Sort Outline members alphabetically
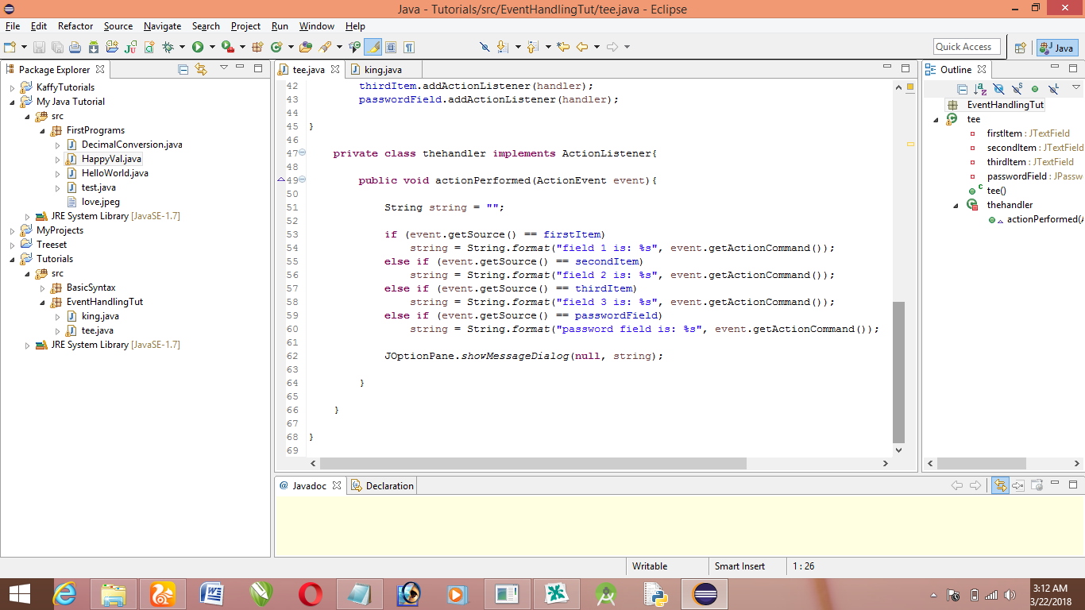 (981, 89)
